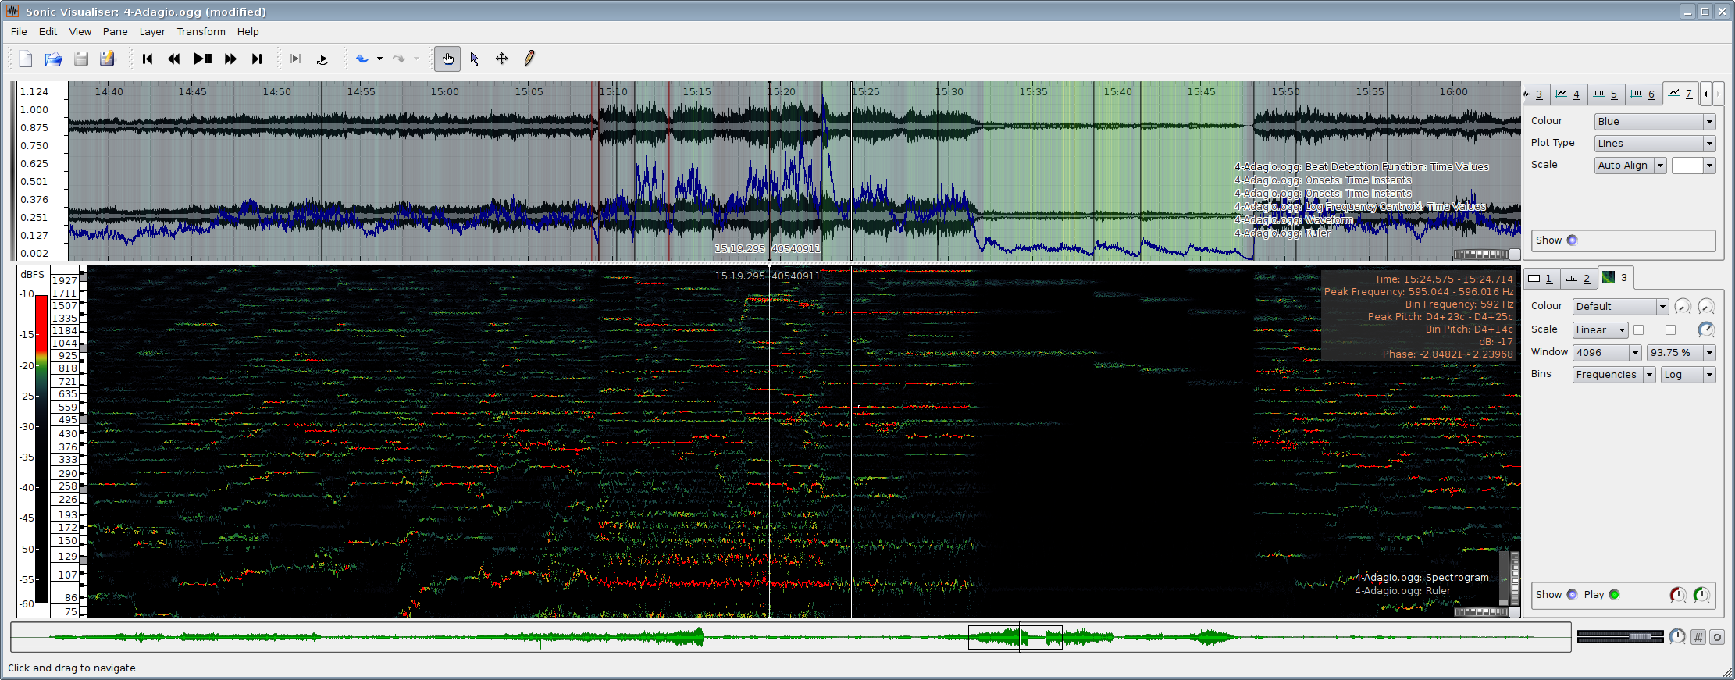Open the View menu

pyautogui.click(x=80, y=32)
